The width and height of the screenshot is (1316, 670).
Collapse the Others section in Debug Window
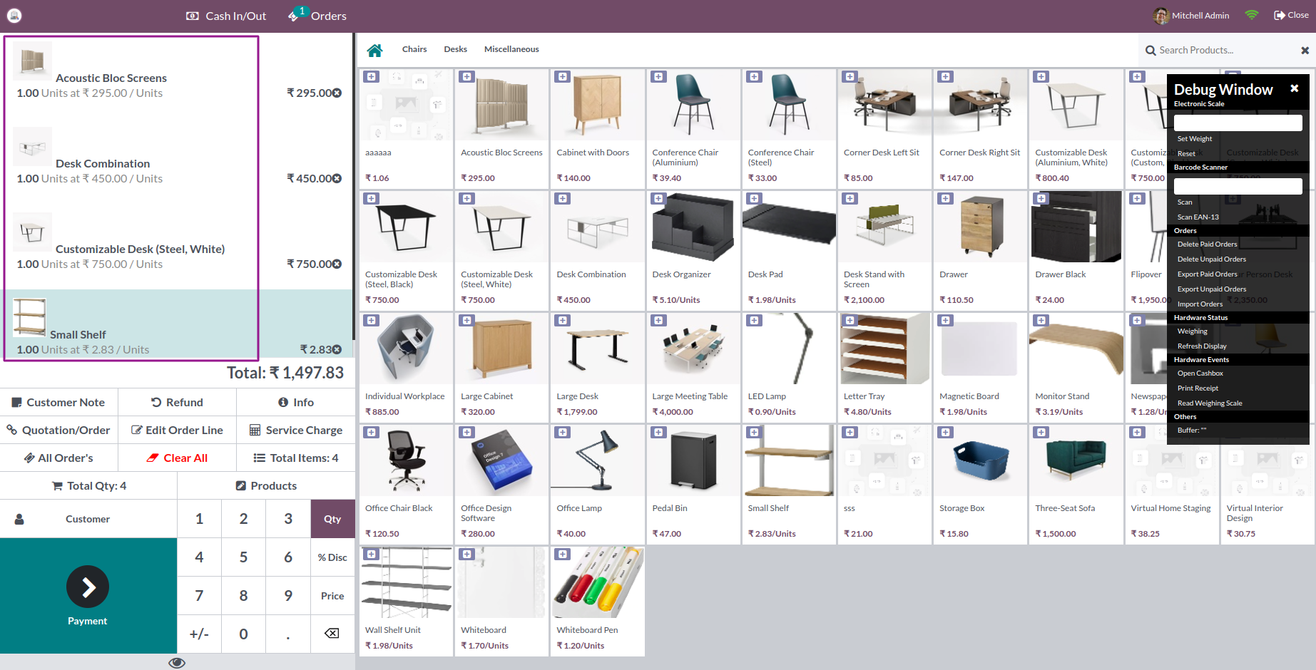click(x=1185, y=416)
